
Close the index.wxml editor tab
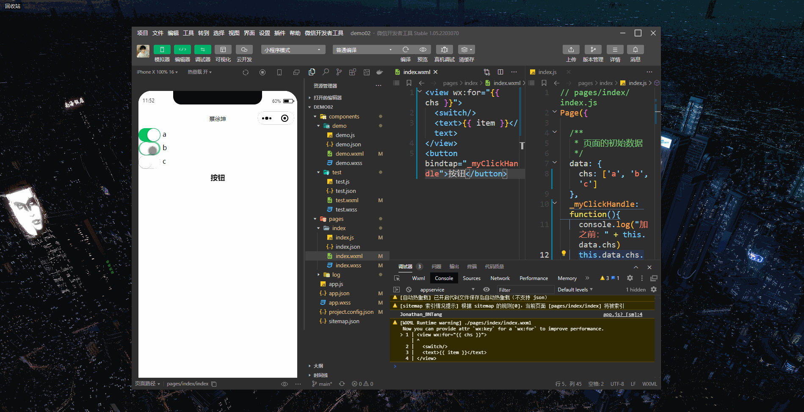436,72
